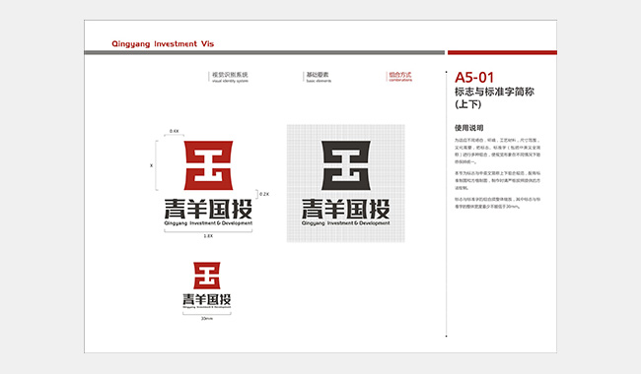Click the 'X' height dimension label
This screenshot has height=374, width=641.
click(x=151, y=165)
